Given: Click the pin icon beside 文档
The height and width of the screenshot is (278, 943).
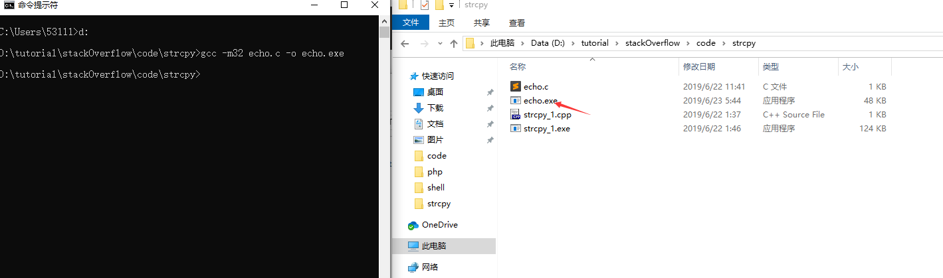Looking at the screenshot, I should point(490,124).
